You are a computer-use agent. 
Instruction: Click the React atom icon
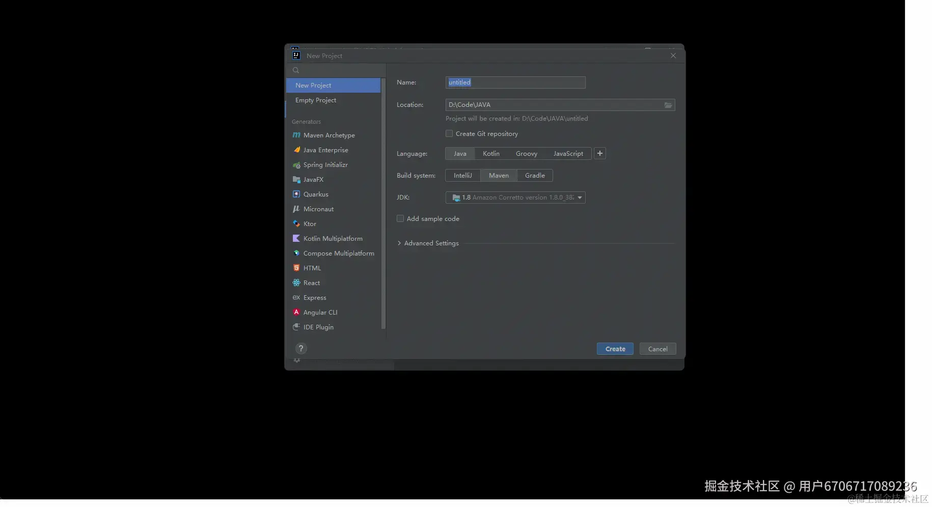tap(296, 283)
